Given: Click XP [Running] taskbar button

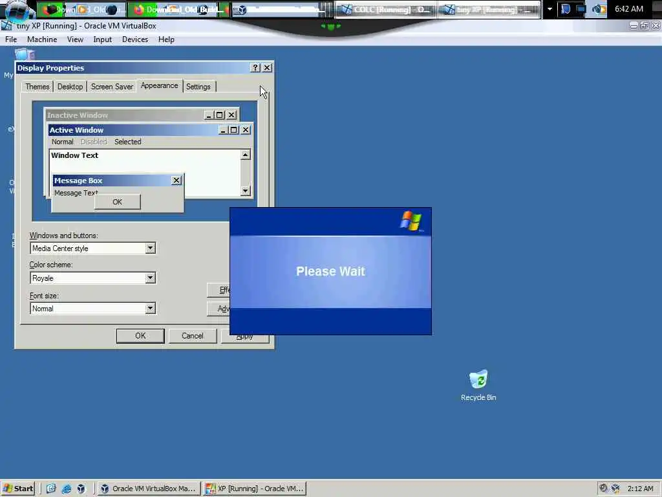Looking at the screenshot, I should 255,489.
